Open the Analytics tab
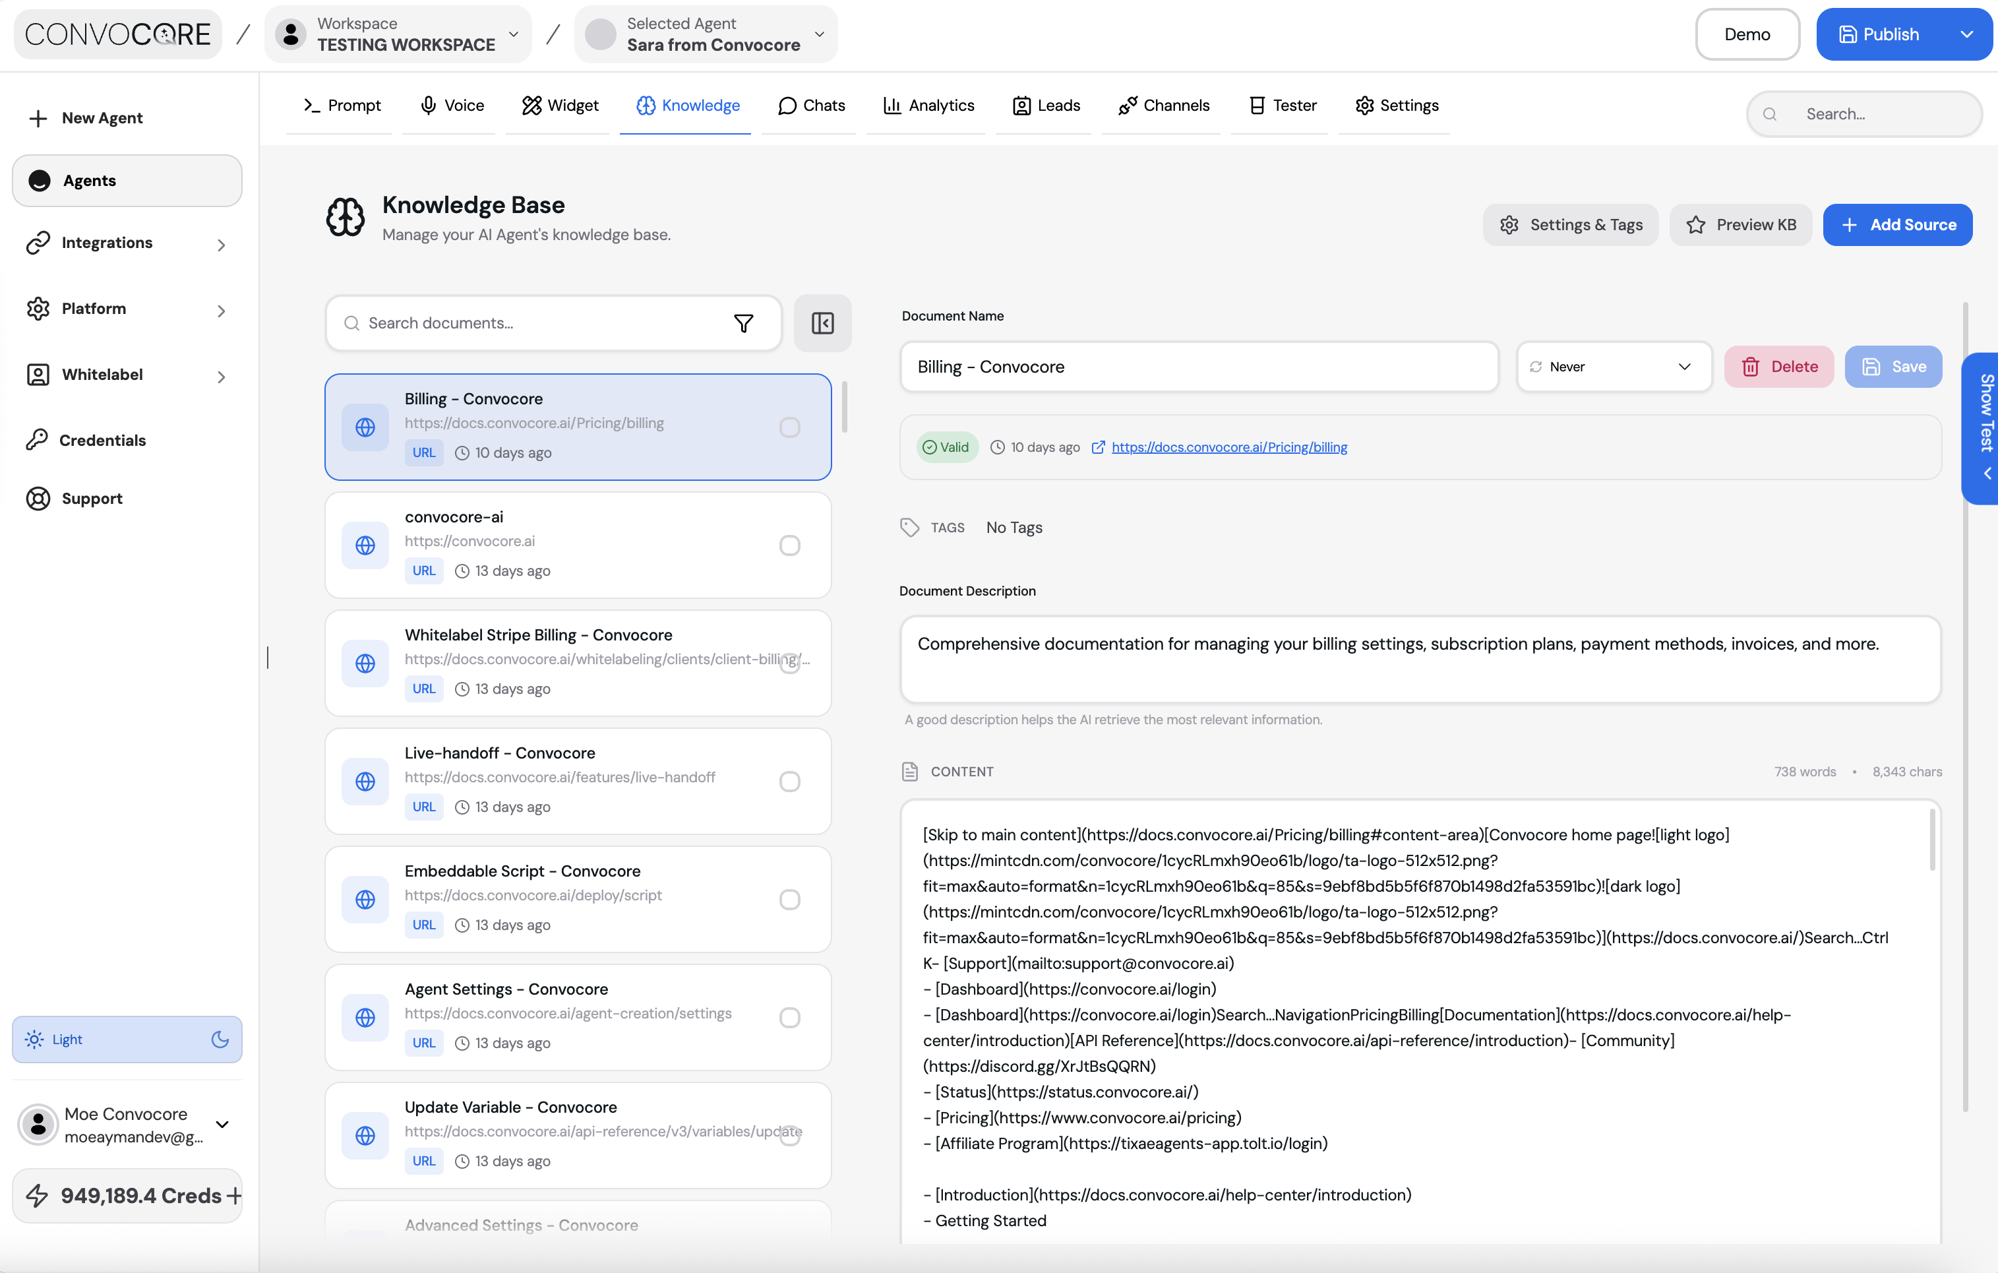 pos(928,106)
